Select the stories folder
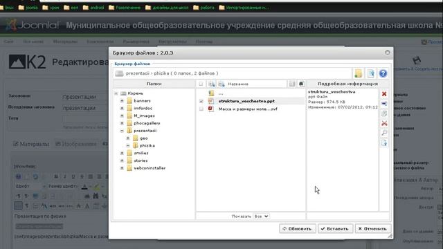This screenshot has height=249, width=443. click(x=141, y=160)
